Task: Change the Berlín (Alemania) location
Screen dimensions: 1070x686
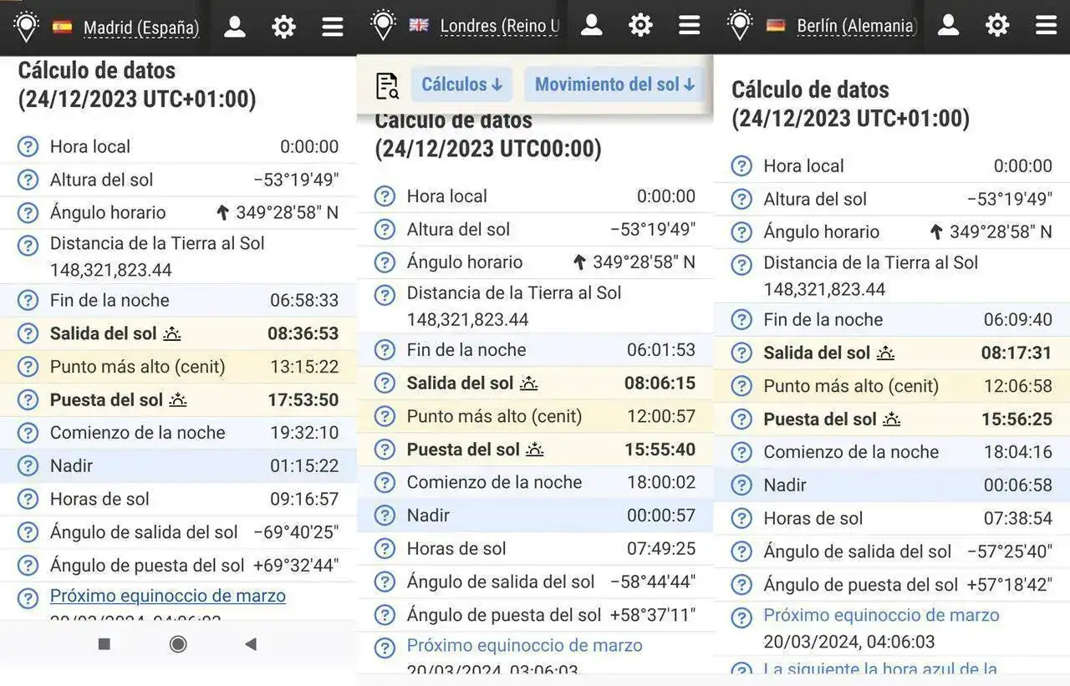Action: 857,27
